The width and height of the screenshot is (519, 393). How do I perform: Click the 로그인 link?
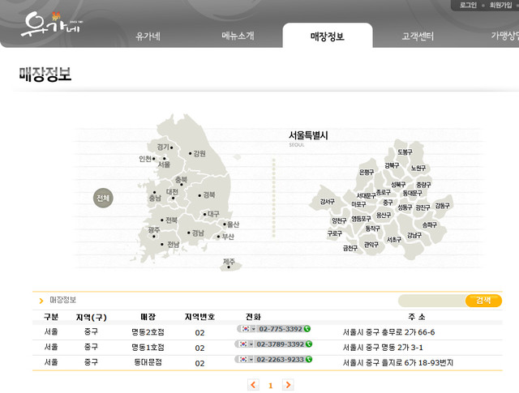[x=468, y=6]
